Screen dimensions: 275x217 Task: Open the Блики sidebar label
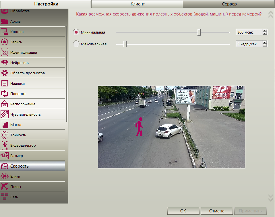coord(15,177)
